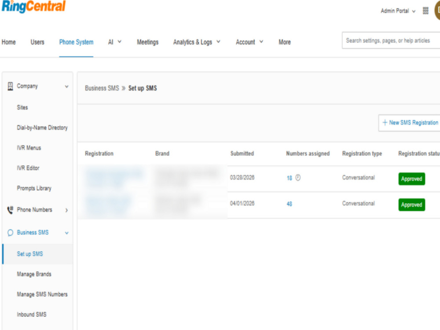
Task: Open IVR Editor in sidebar
Action: 28,168
